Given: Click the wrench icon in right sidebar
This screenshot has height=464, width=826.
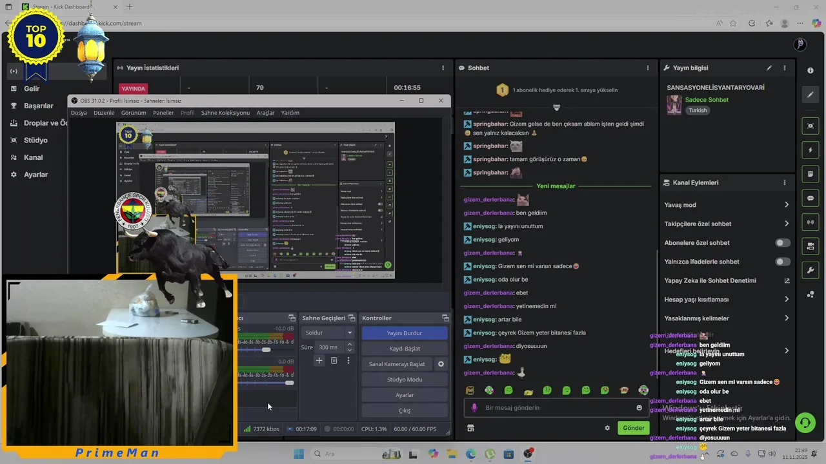Looking at the screenshot, I should click(x=811, y=270).
